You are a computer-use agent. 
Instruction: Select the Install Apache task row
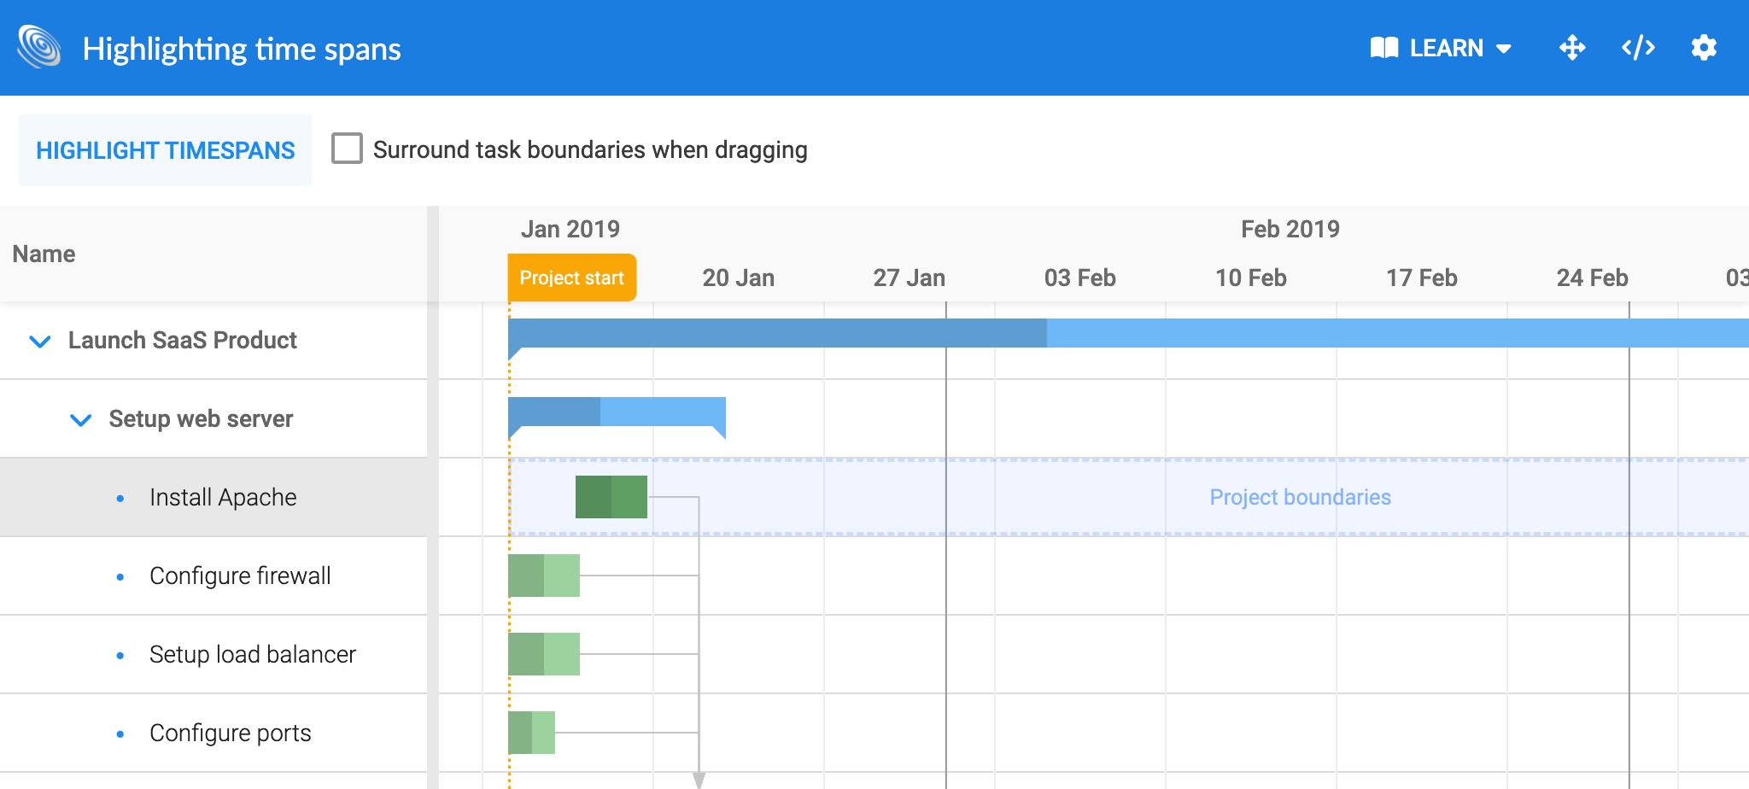pos(222,497)
